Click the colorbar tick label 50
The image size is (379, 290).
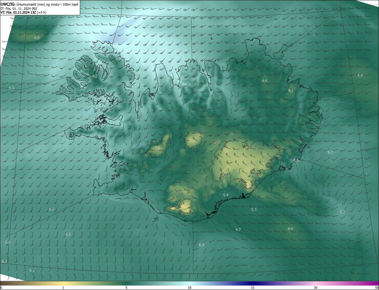coord(377,288)
